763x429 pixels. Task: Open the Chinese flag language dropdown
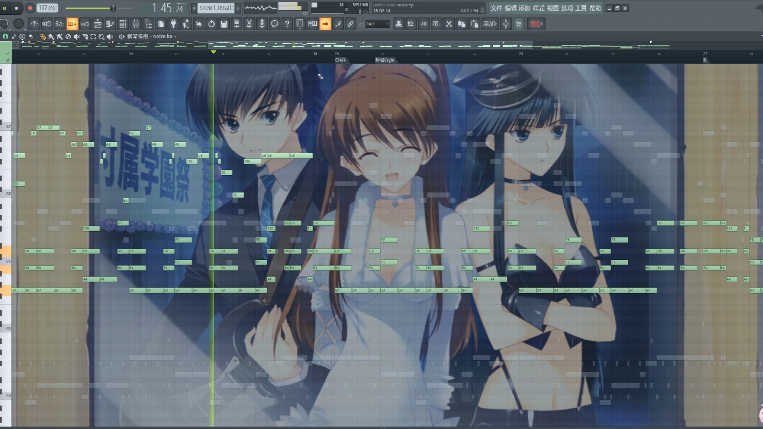(x=536, y=24)
